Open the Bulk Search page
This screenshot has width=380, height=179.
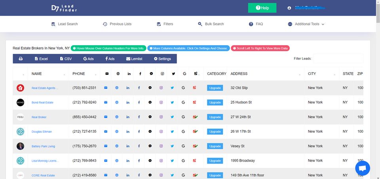pos(211,24)
